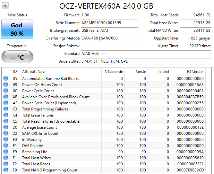This screenshot has width=214, height=174.
Task: Click the Firmware value field
Action: tap(109, 15)
